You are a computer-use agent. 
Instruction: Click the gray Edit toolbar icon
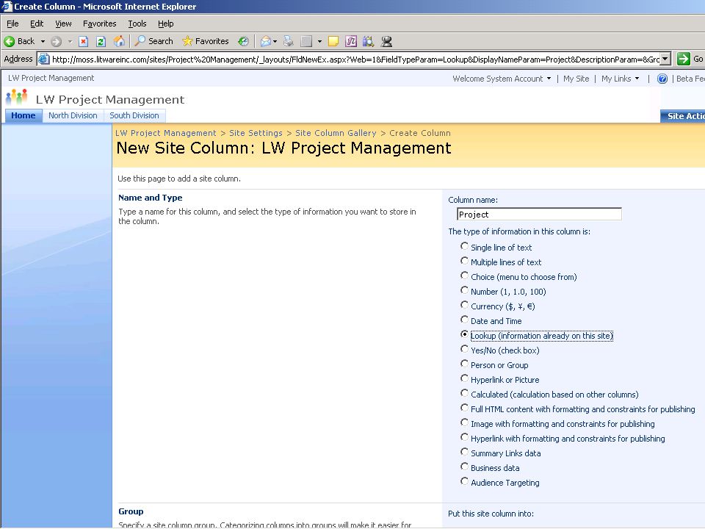click(306, 42)
